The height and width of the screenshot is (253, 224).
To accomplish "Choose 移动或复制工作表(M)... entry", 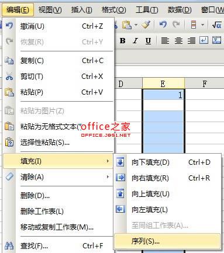I will [58, 227].
